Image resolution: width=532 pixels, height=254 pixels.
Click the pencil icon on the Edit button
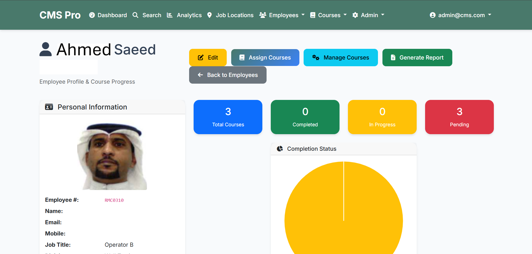click(201, 58)
